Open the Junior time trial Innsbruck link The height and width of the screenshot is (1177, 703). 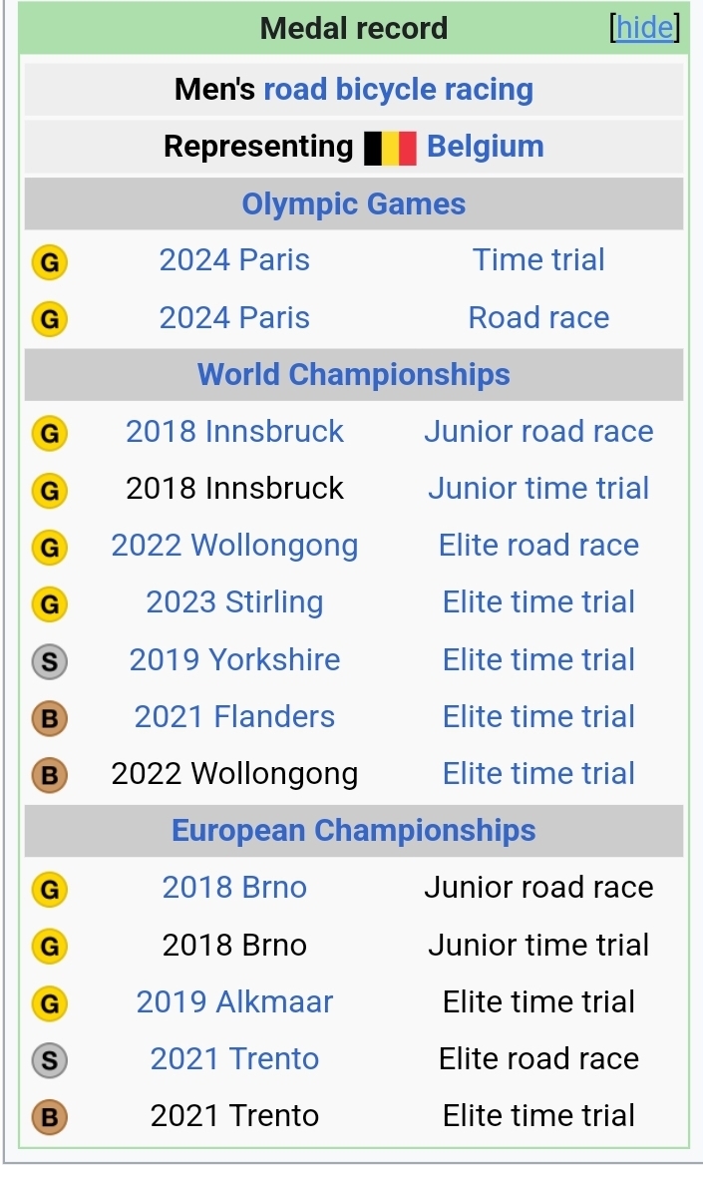[538, 489]
